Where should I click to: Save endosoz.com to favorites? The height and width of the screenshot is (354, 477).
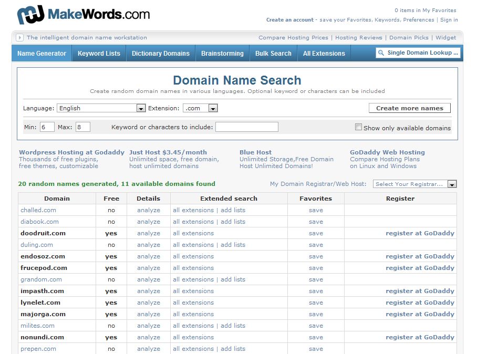click(316, 256)
